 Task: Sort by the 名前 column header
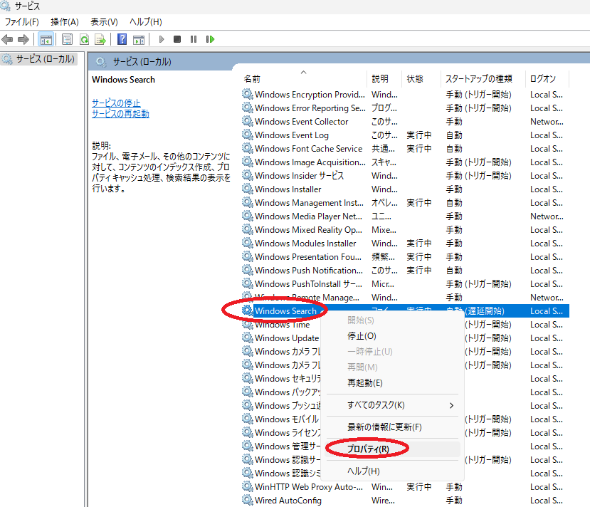click(303, 78)
